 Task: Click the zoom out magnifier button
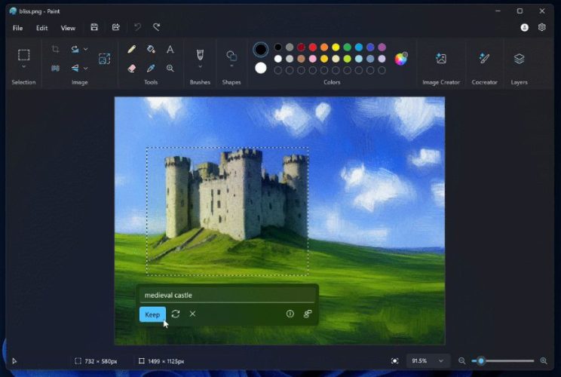[462, 361]
